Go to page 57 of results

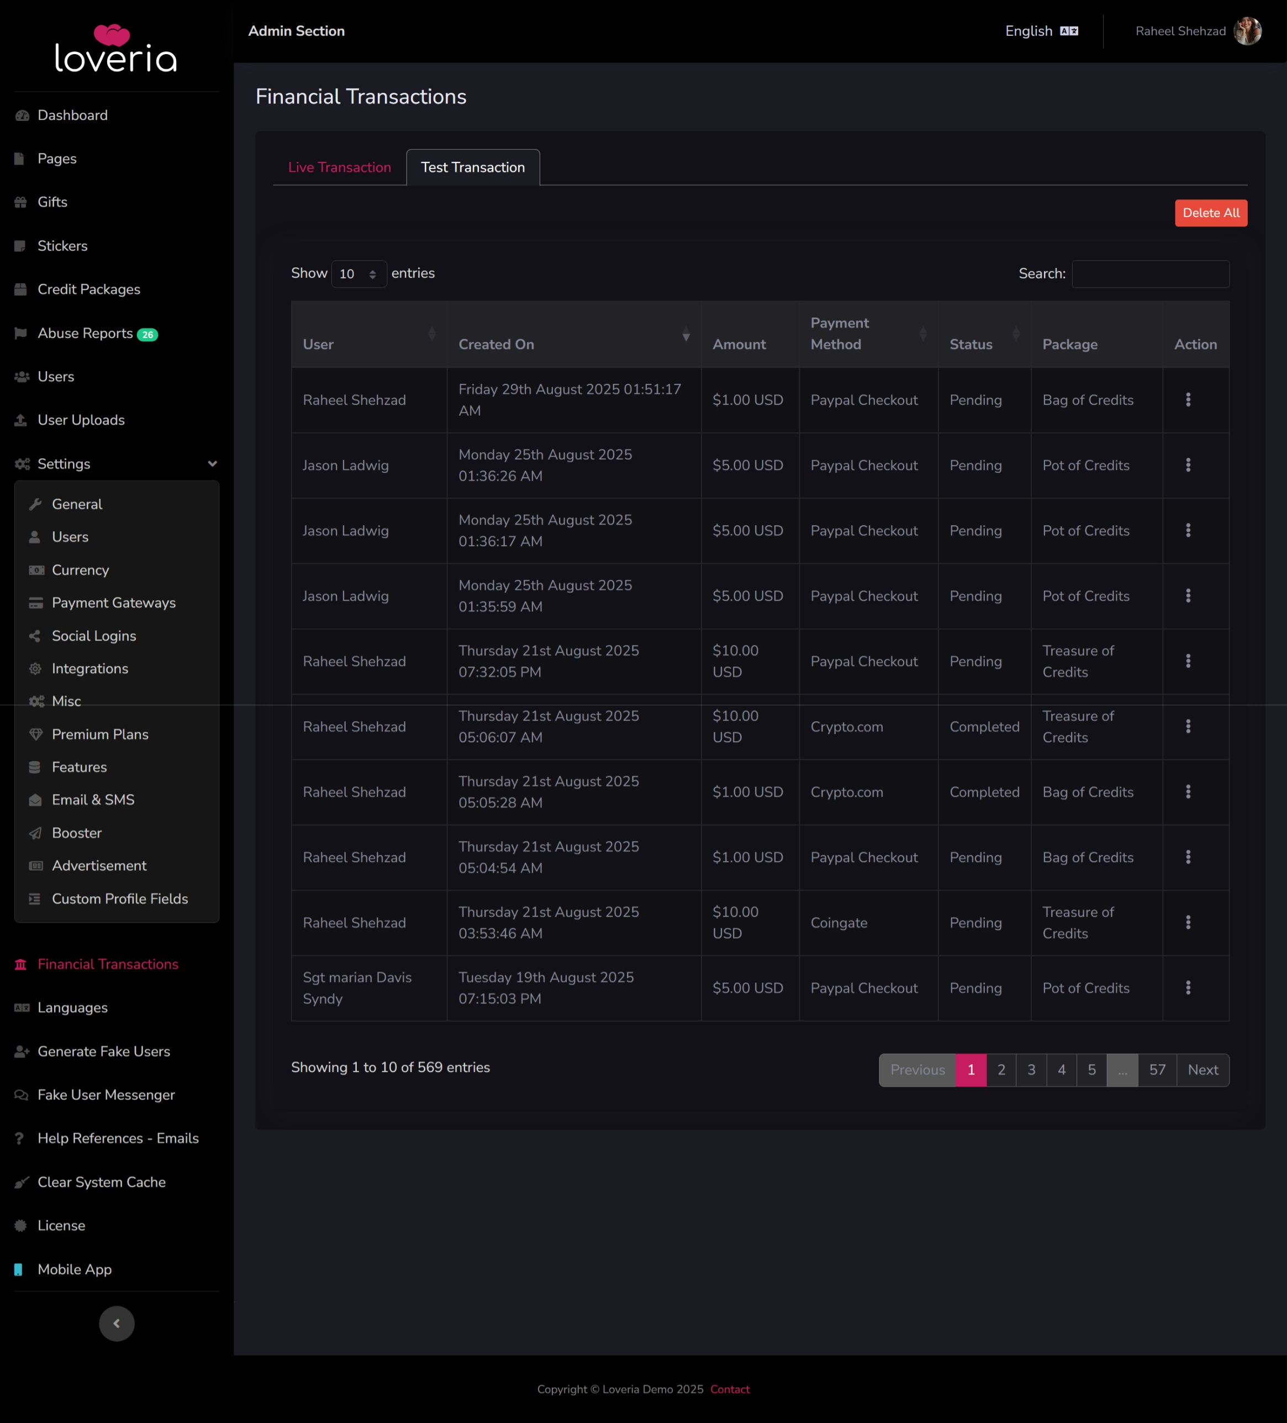(x=1157, y=1070)
